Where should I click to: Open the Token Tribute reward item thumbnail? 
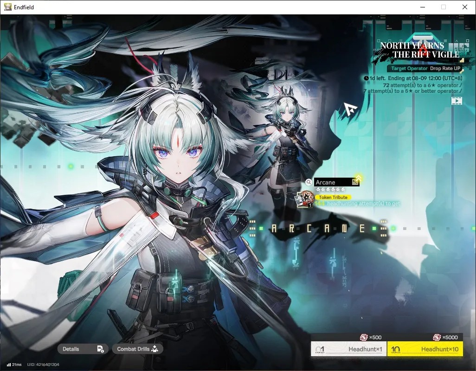(304, 199)
